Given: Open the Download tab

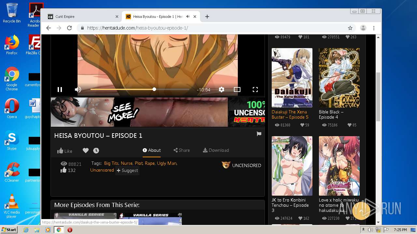Looking at the screenshot, I should point(216,150).
